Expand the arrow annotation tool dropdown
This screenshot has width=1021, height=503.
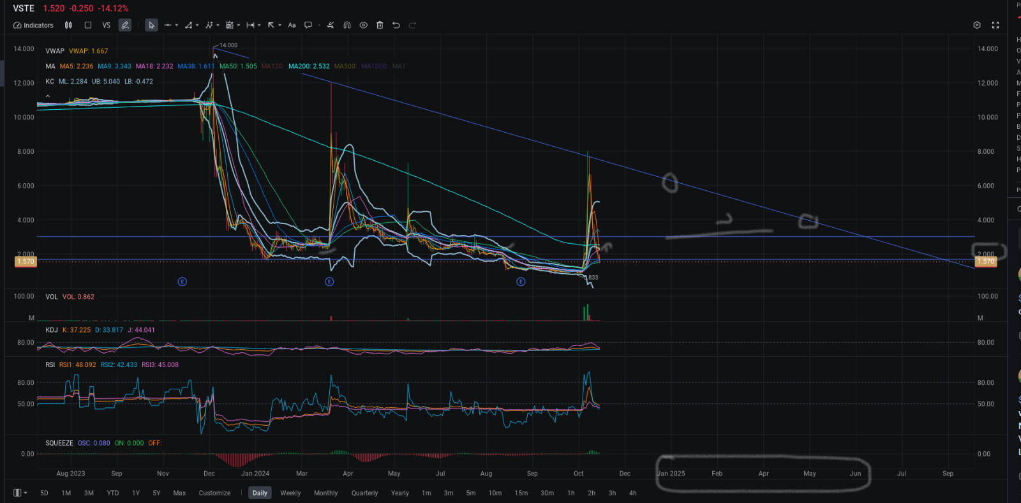(279, 26)
